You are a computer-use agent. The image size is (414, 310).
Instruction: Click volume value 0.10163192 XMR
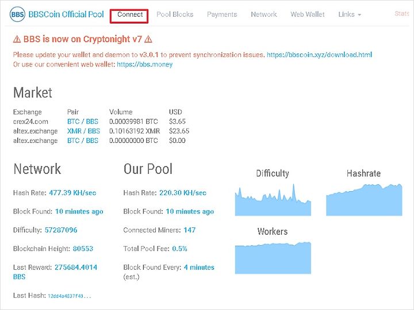135,131
